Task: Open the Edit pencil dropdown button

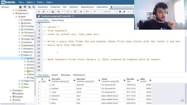Action: 87,12
